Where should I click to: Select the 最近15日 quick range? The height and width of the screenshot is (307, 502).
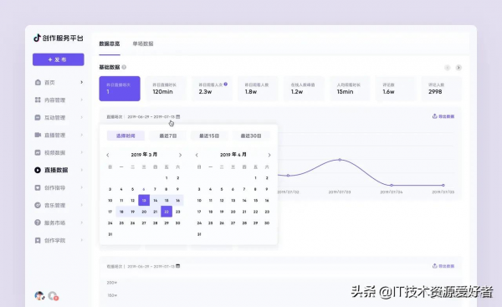209,136
